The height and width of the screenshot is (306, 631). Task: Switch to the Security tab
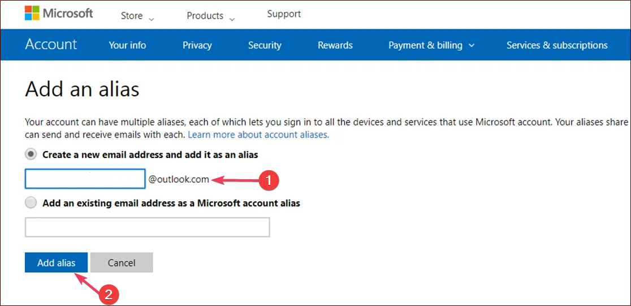click(265, 45)
